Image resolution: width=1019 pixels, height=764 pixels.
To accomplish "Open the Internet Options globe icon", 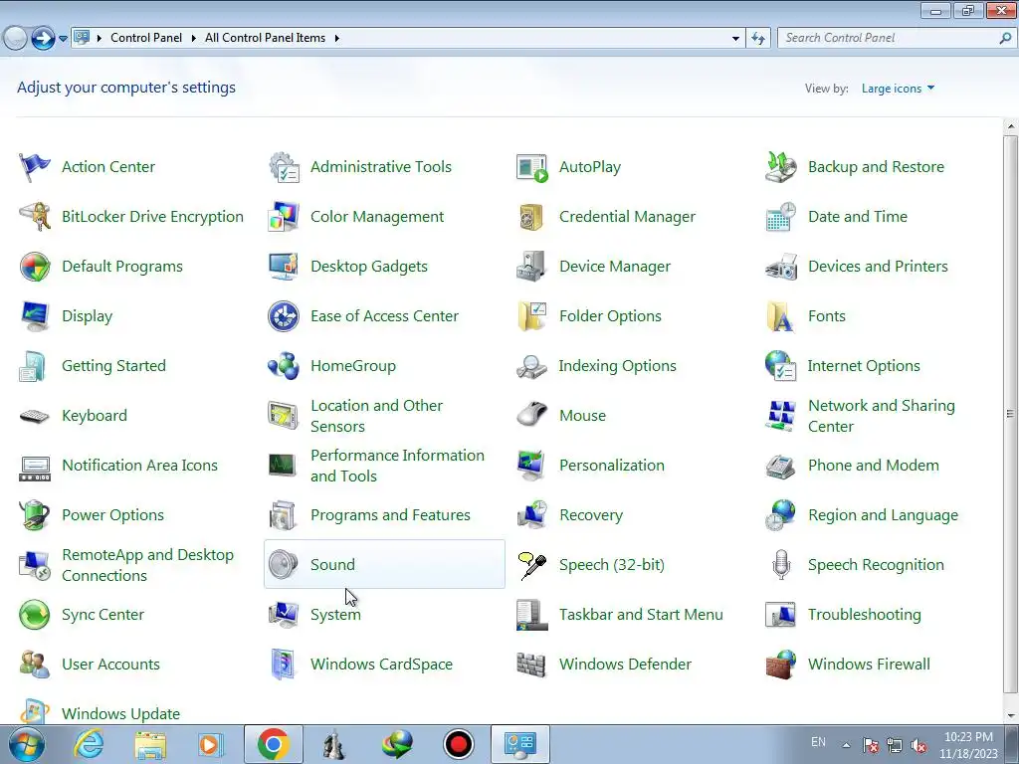I will point(780,366).
